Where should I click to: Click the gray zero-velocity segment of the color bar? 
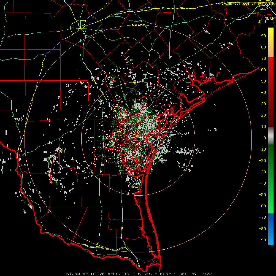(x=271, y=136)
